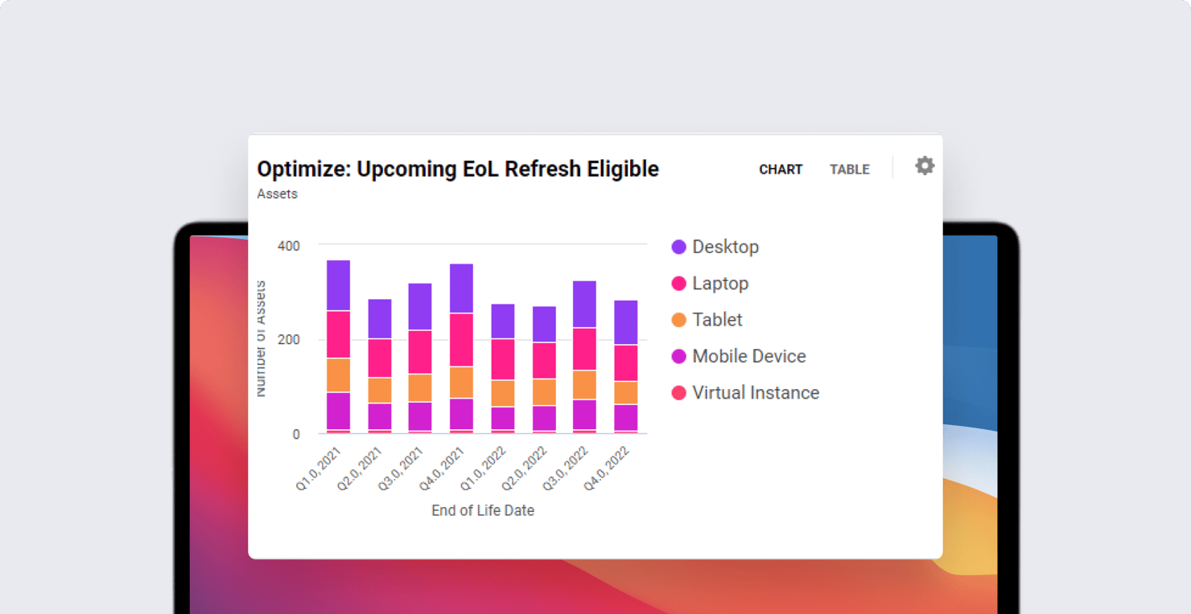Switch to the TABLE view tab
This screenshot has height=614, width=1191.
click(849, 170)
